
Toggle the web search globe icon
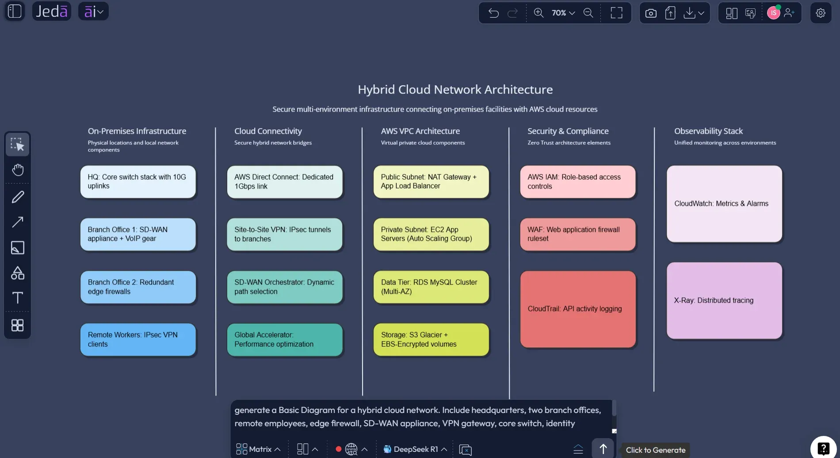tap(351, 449)
